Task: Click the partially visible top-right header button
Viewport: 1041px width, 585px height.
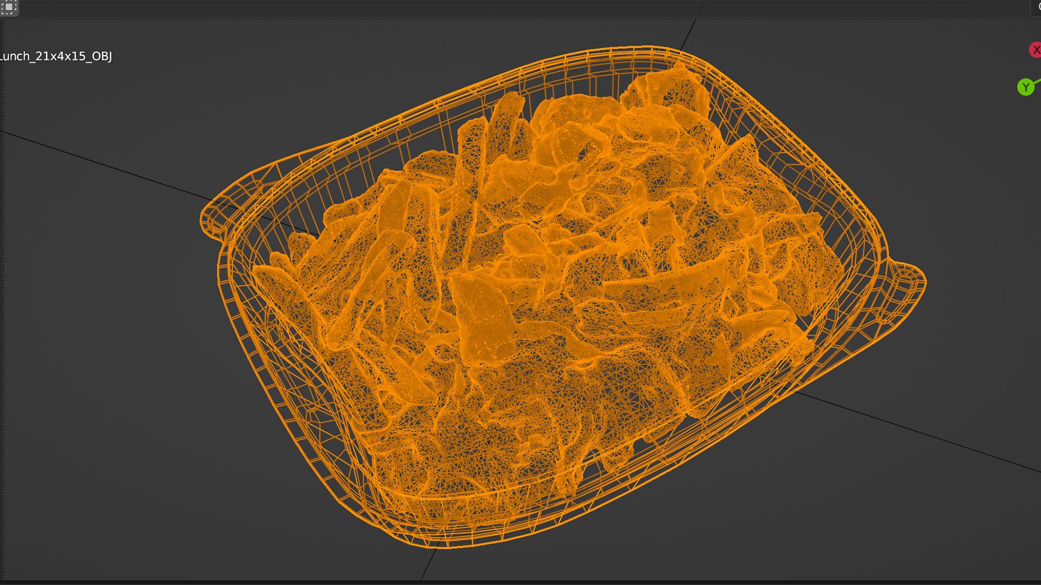Action: click(1036, 7)
